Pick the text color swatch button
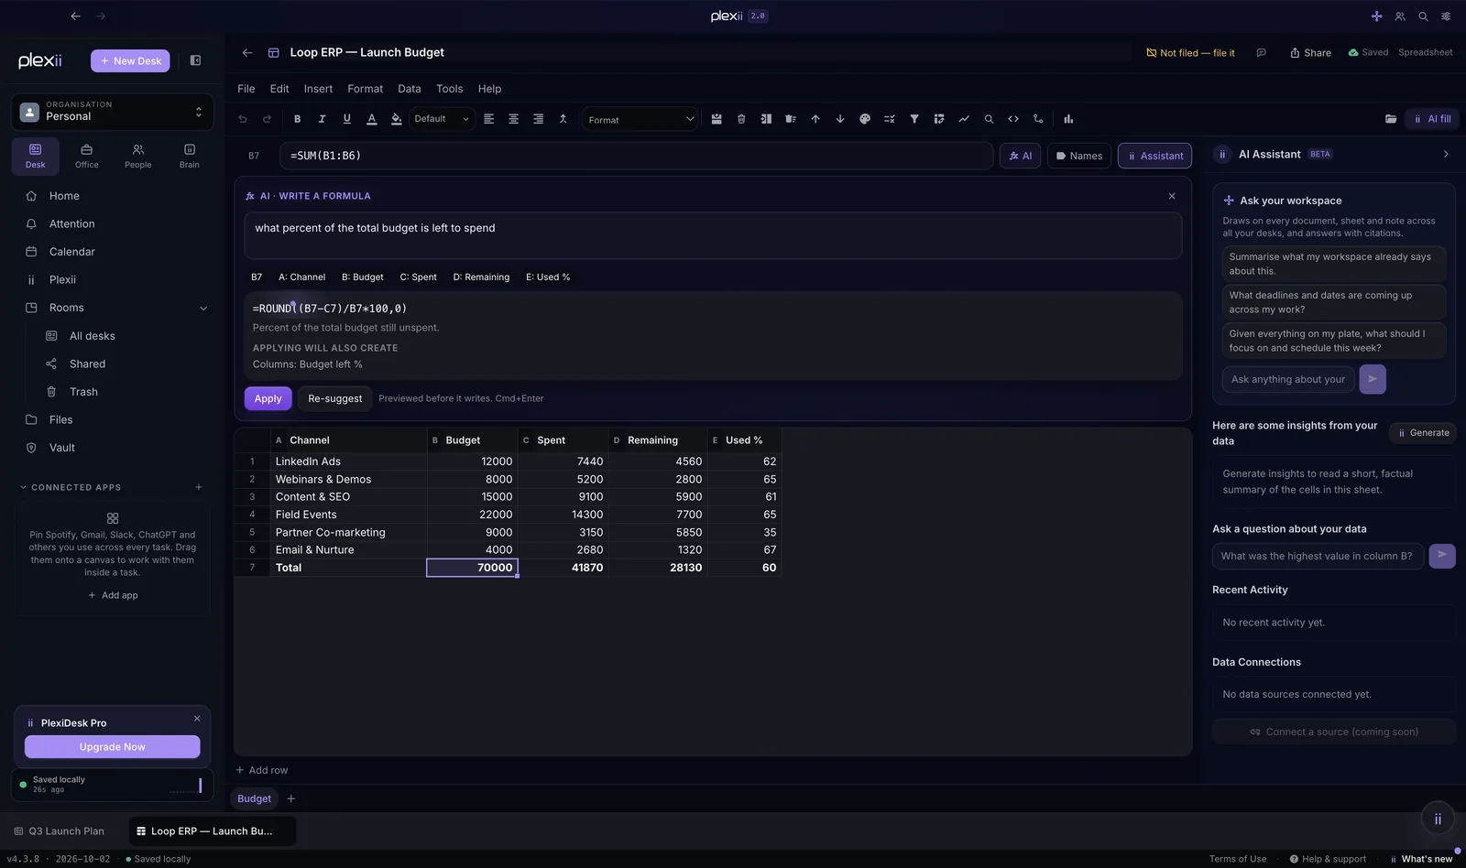This screenshot has width=1466, height=868. 371,119
